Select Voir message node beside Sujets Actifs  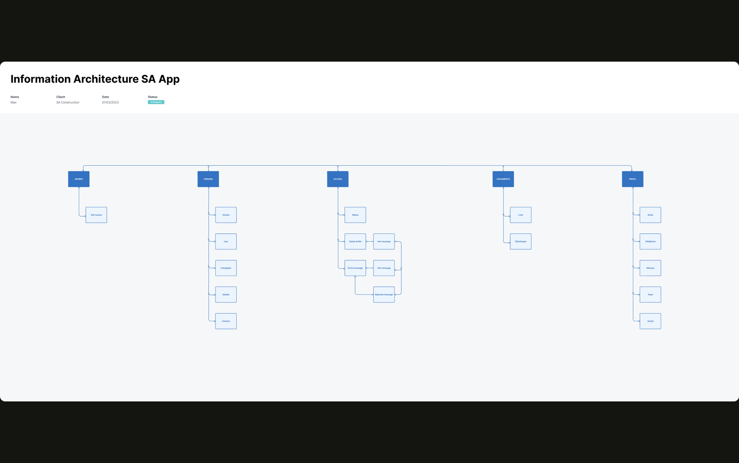(x=384, y=242)
